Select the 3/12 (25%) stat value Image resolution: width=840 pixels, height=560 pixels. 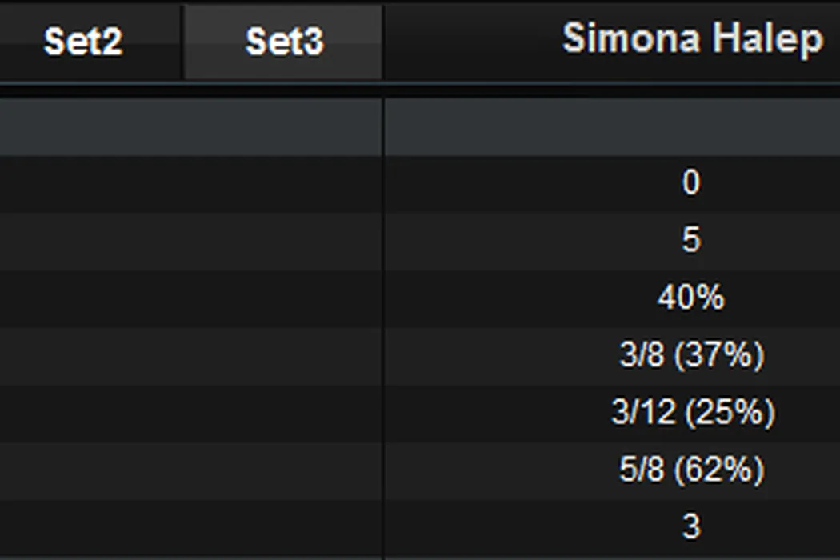coord(693,413)
